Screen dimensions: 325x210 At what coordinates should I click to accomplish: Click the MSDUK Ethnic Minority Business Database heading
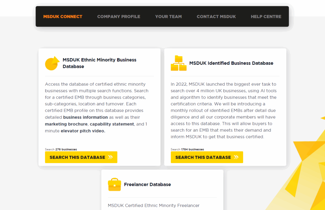[99, 63]
